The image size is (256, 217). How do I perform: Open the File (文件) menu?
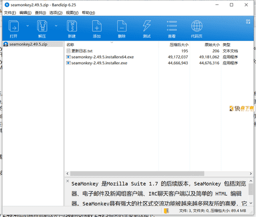[10, 13]
